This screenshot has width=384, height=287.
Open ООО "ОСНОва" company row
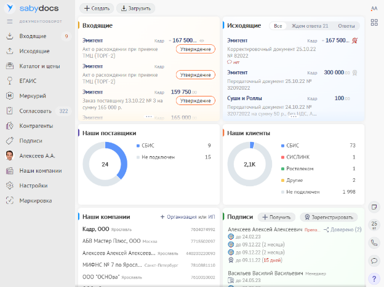[149, 277]
